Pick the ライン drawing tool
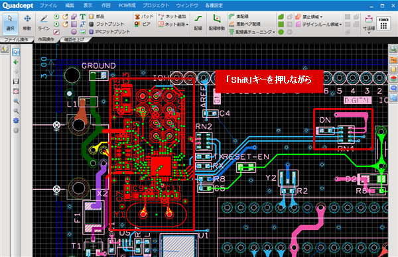The width and height of the screenshot is (398, 257). pos(44,24)
